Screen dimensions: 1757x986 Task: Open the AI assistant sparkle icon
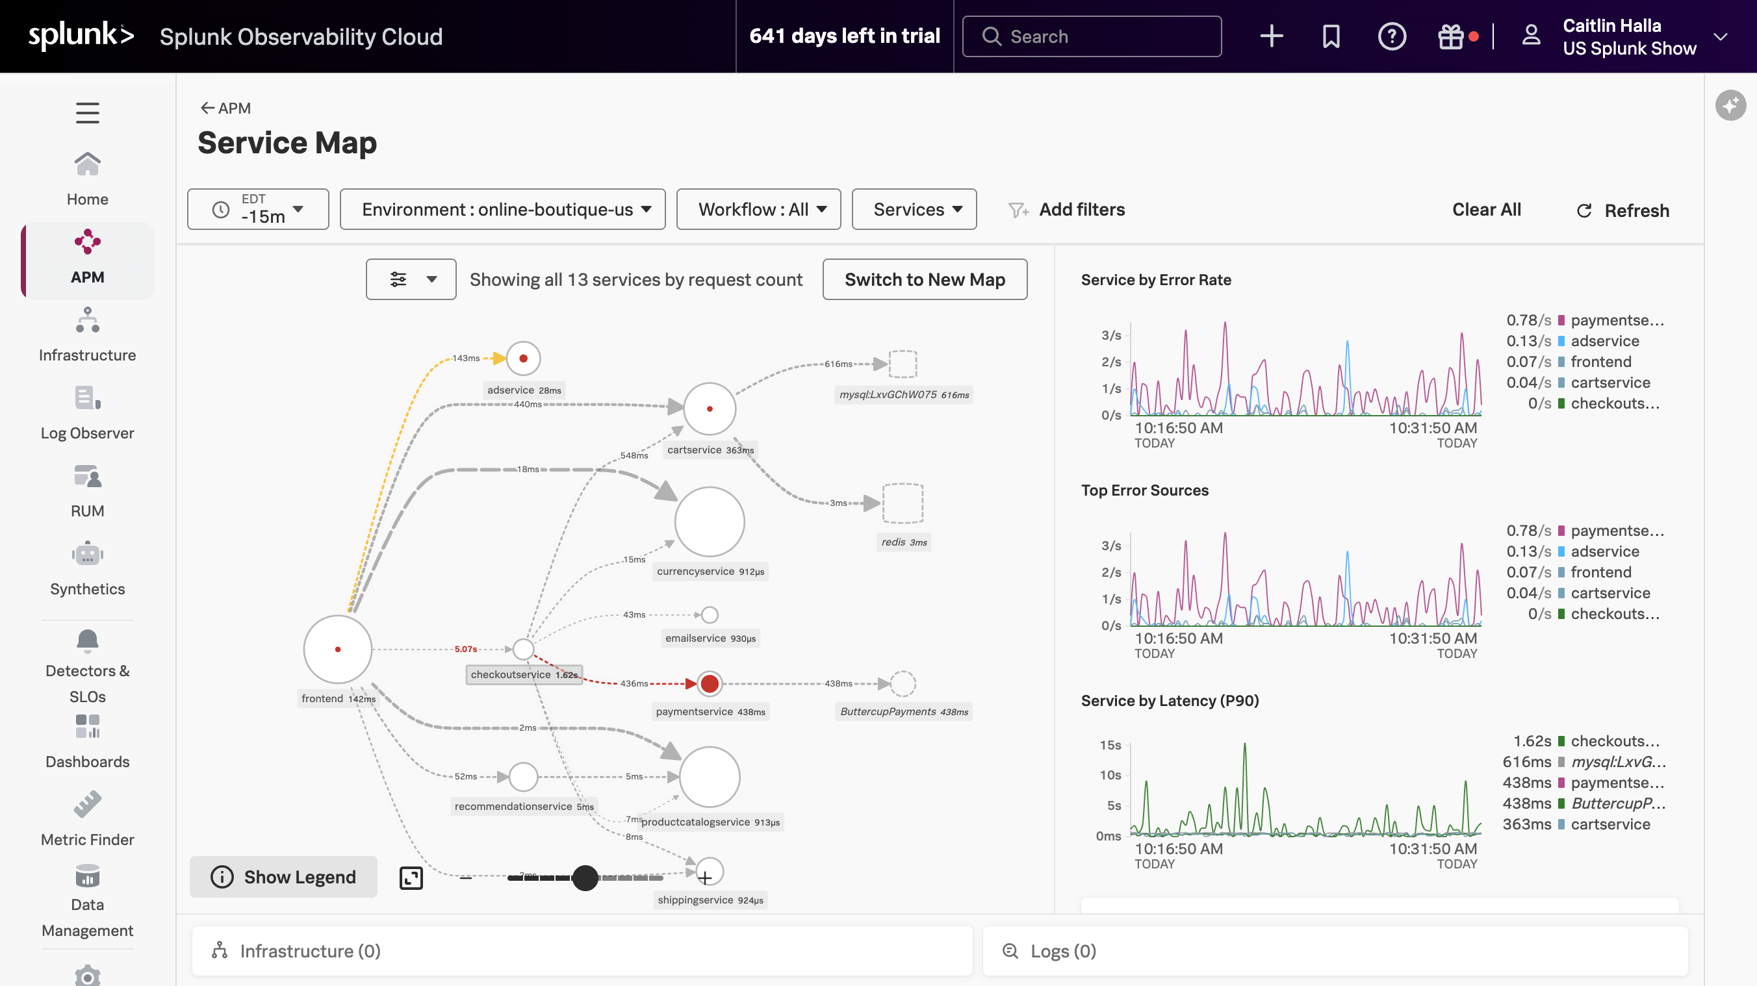coord(1730,105)
